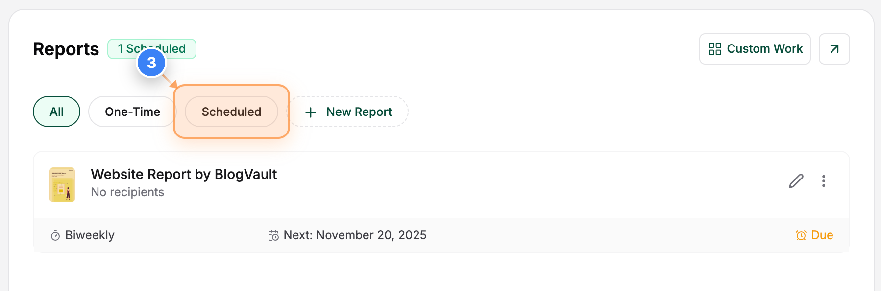The image size is (881, 291).
Task: Select the All reports filter
Action: pyautogui.click(x=56, y=112)
